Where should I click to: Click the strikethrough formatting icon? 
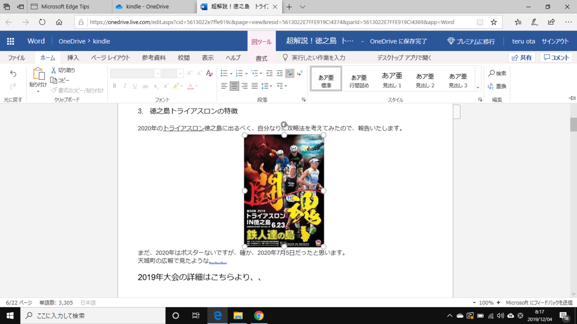pos(146,86)
